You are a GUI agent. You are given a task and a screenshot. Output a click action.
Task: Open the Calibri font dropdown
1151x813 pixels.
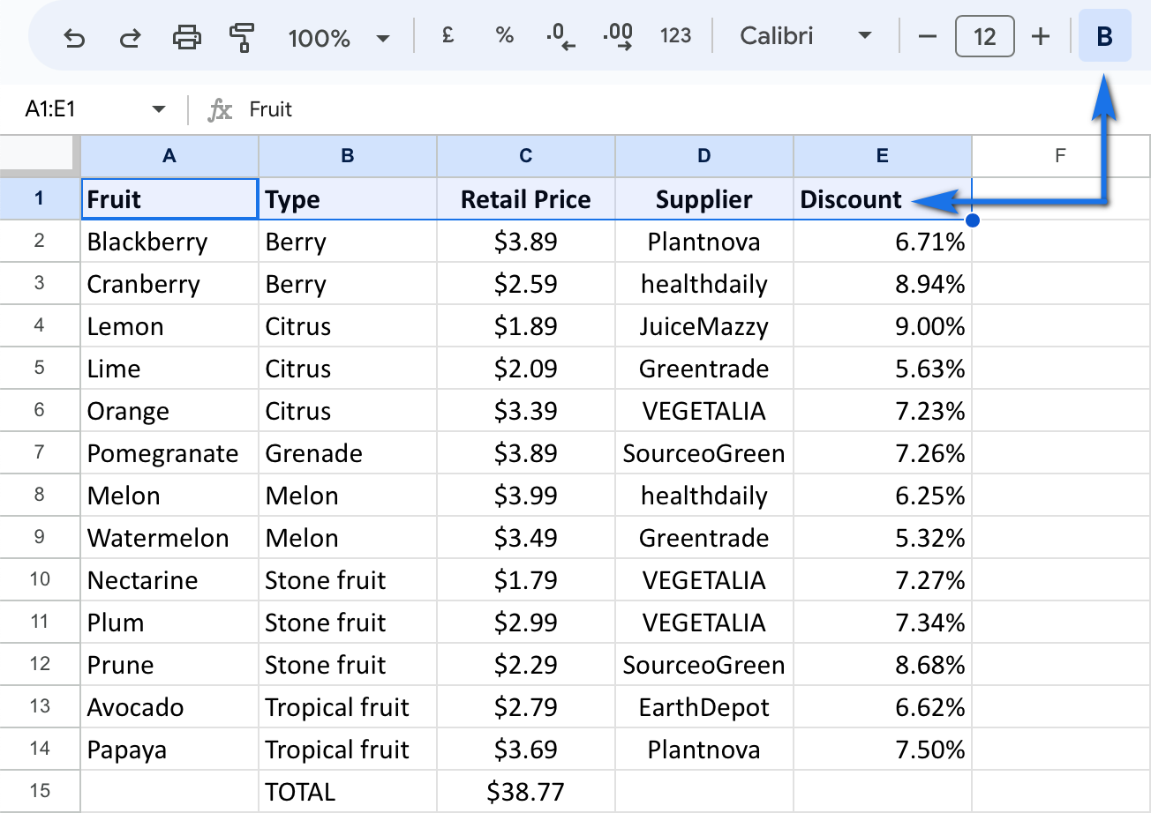point(805,36)
